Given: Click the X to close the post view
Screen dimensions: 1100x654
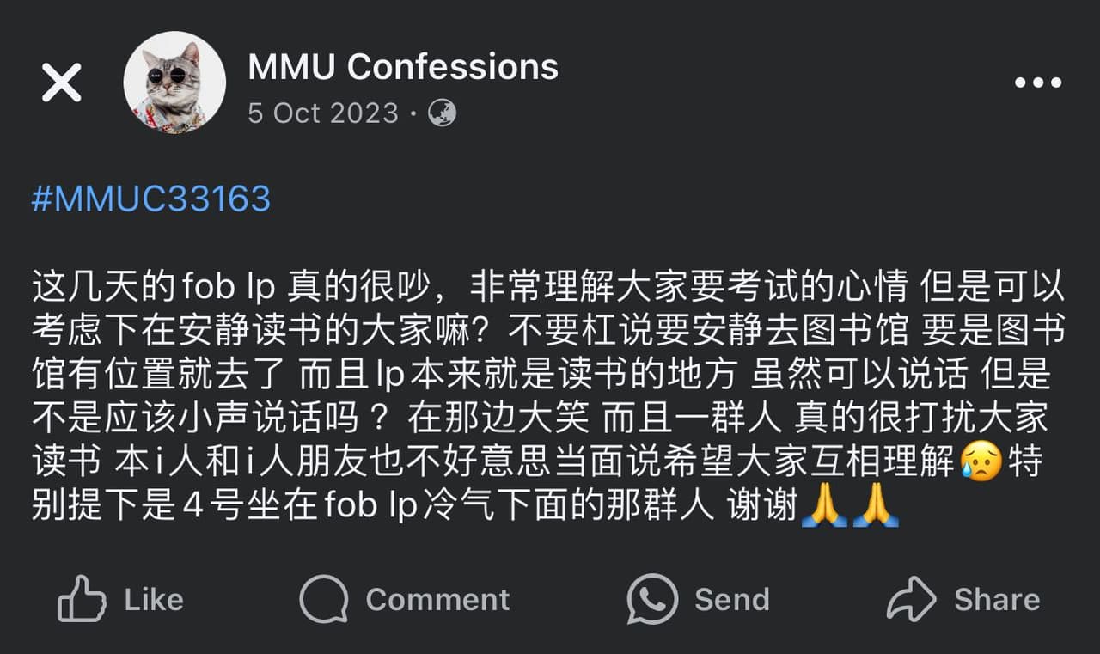Looking at the screenshot, I should tap(60, 82).
